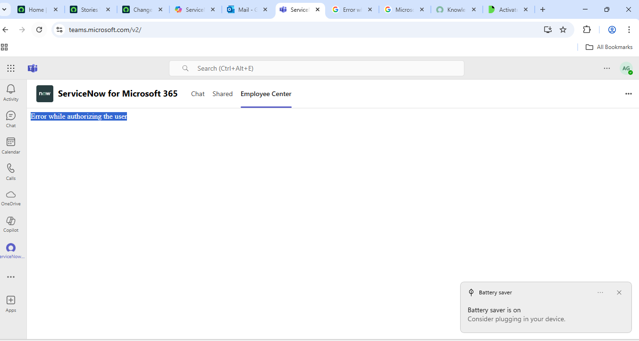Click 'Error while authorizing the user' text
639x341 pixels.
(x=79, y=116)
